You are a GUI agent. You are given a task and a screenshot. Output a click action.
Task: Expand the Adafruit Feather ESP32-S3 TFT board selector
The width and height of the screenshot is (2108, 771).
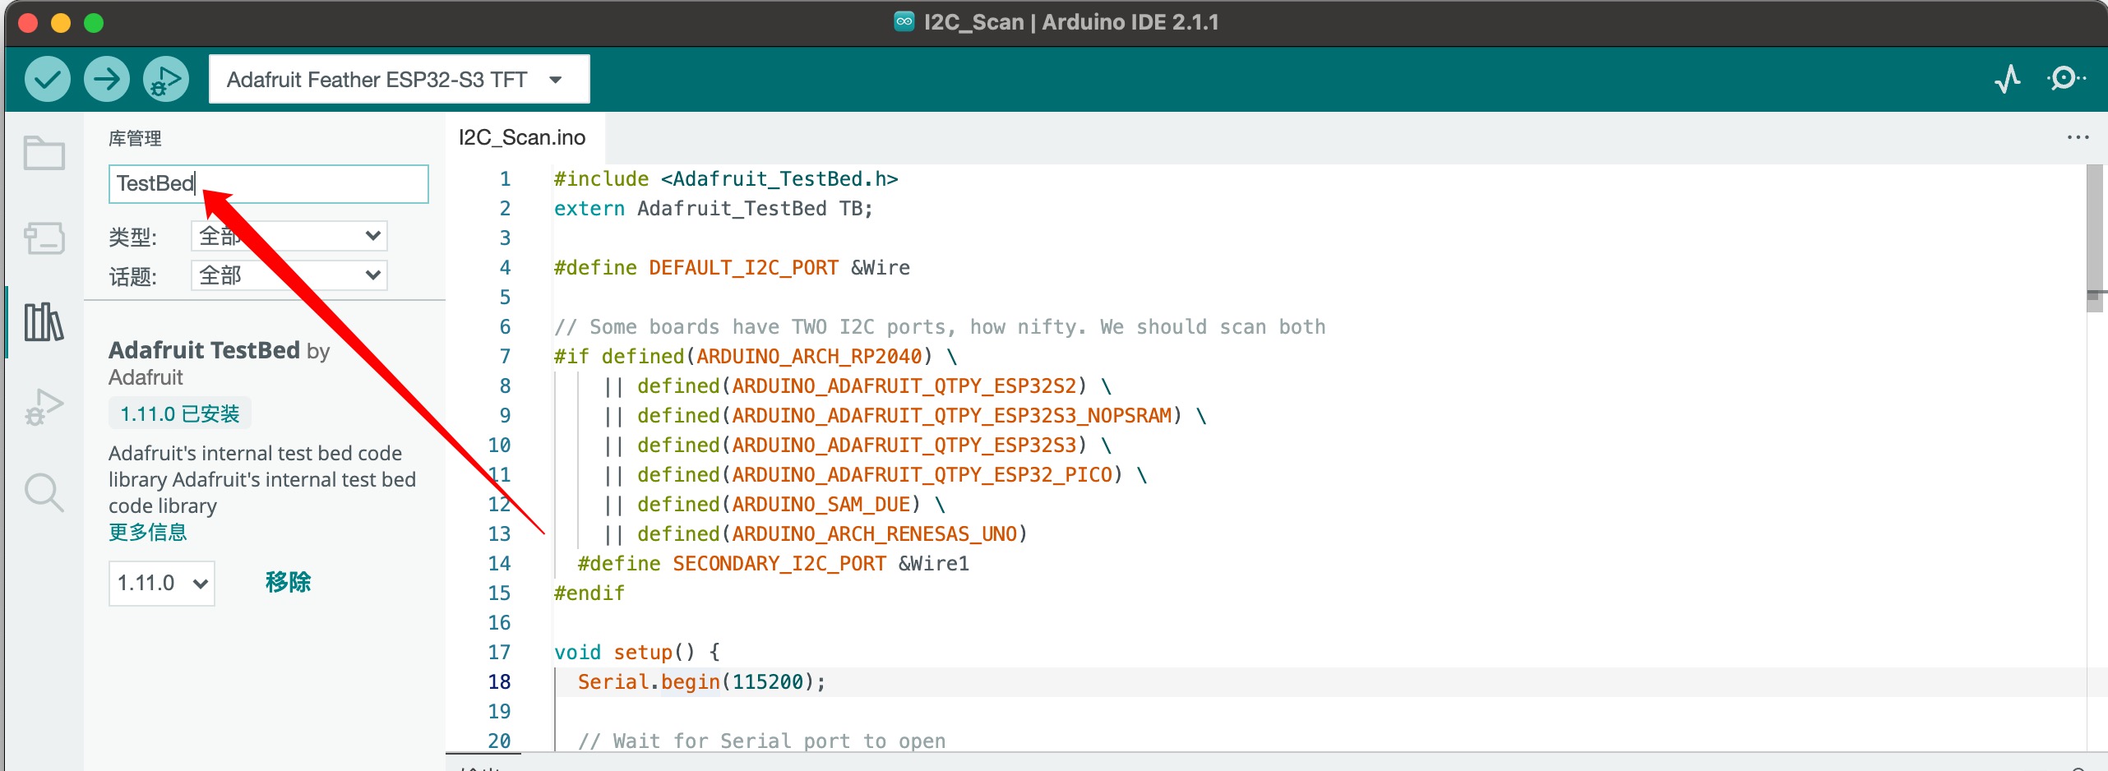pos(400,80)
